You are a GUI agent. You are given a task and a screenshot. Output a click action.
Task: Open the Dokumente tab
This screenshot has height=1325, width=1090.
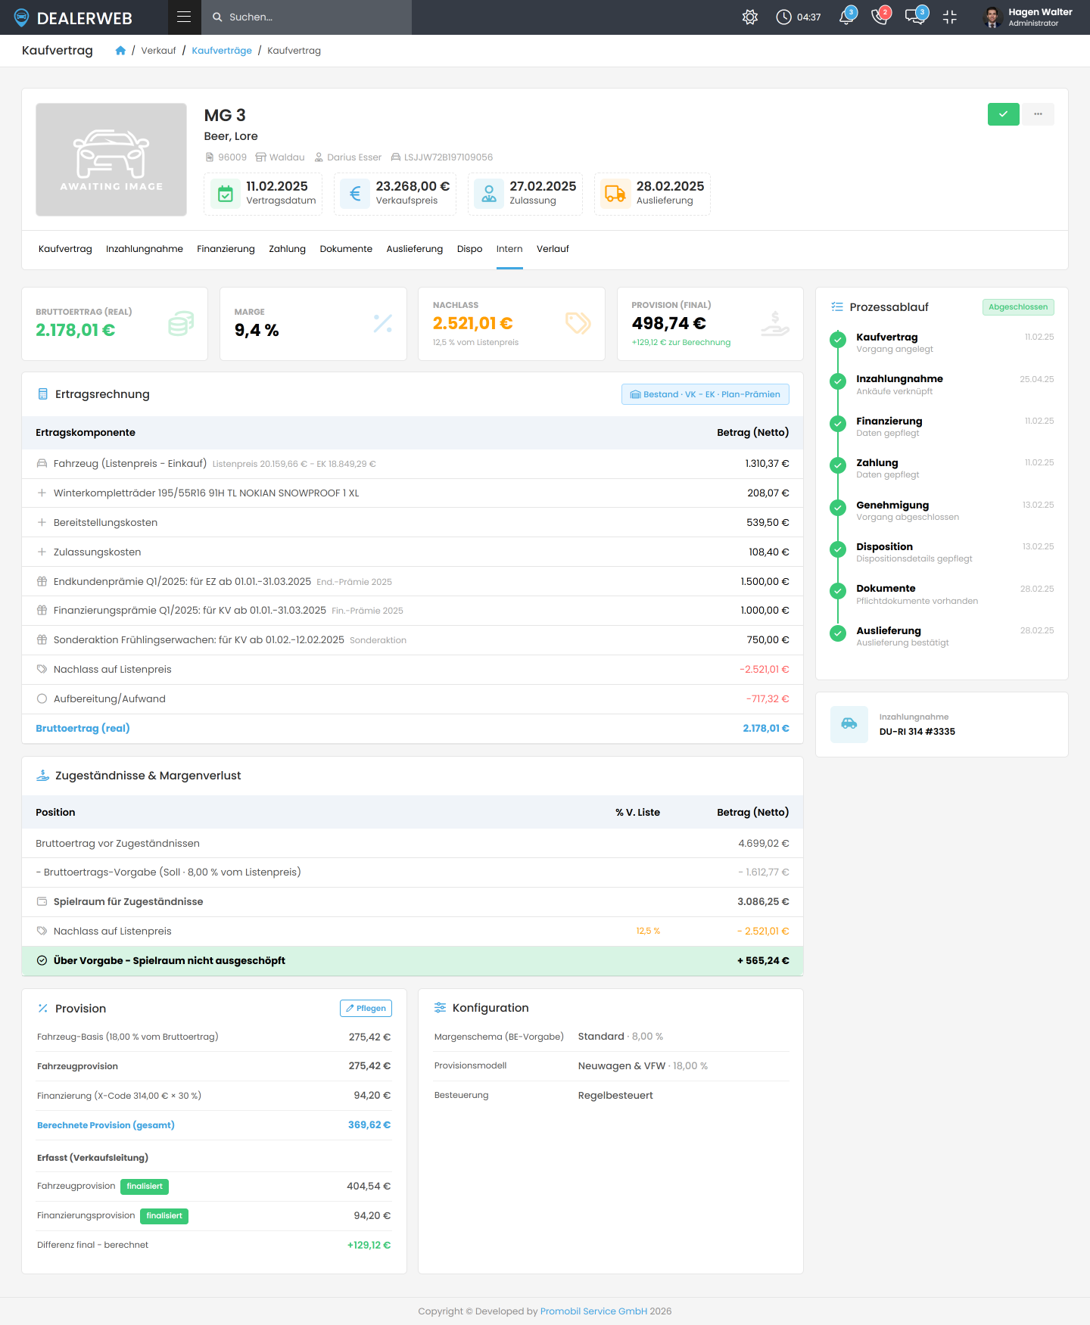point(346,249)
